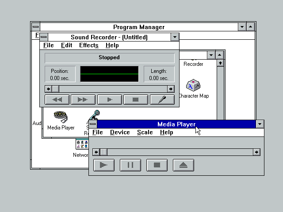Click the Length 0.00 sec. readout

[x=159, y=74]
